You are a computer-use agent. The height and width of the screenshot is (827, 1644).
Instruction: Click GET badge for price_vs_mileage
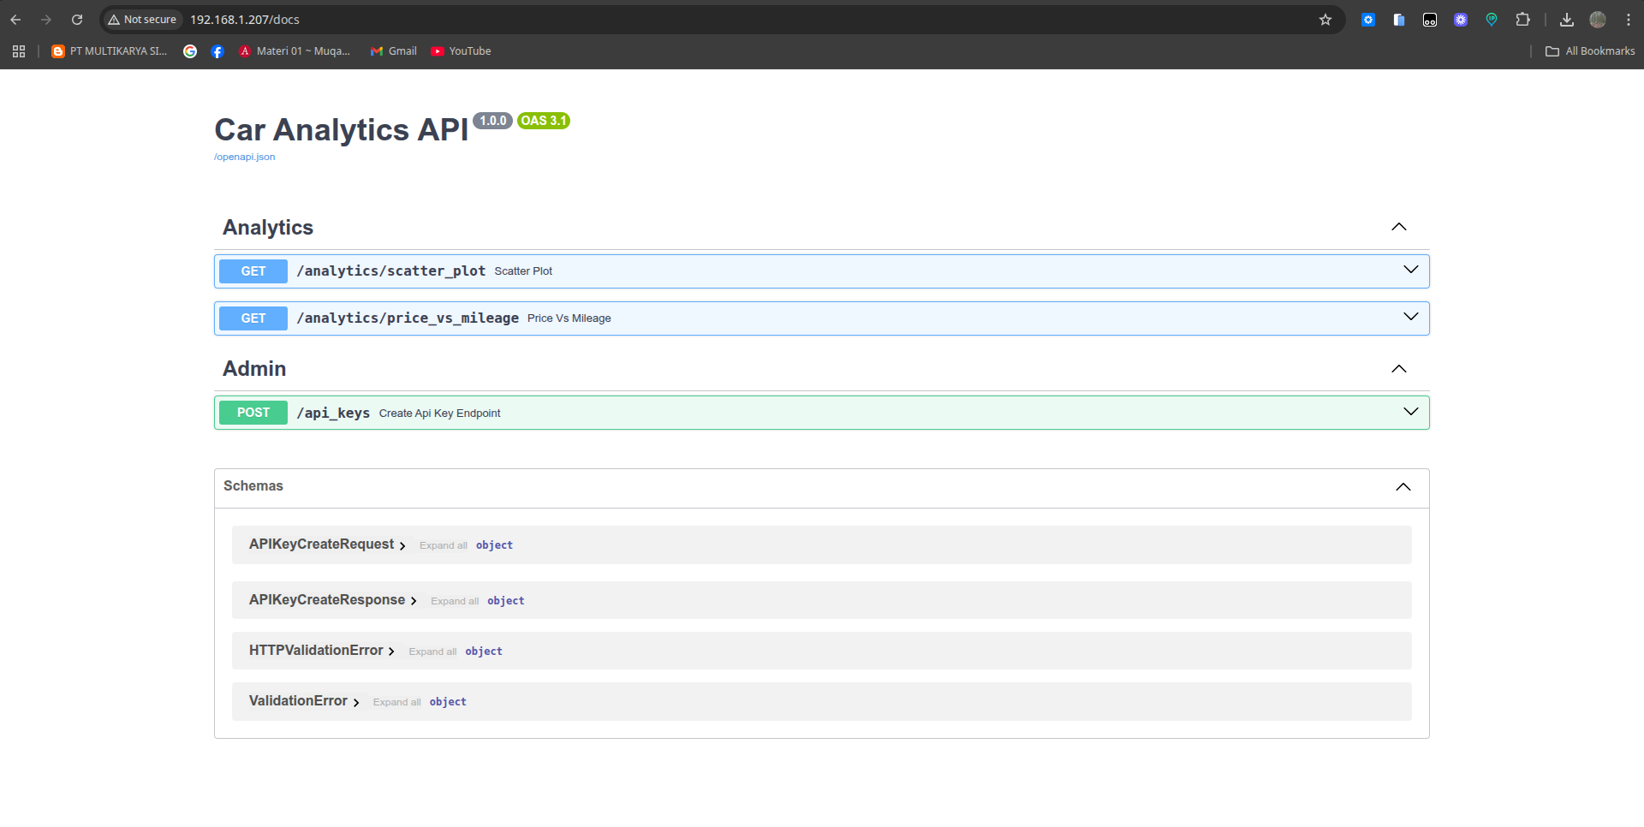(x=253, y=318)
